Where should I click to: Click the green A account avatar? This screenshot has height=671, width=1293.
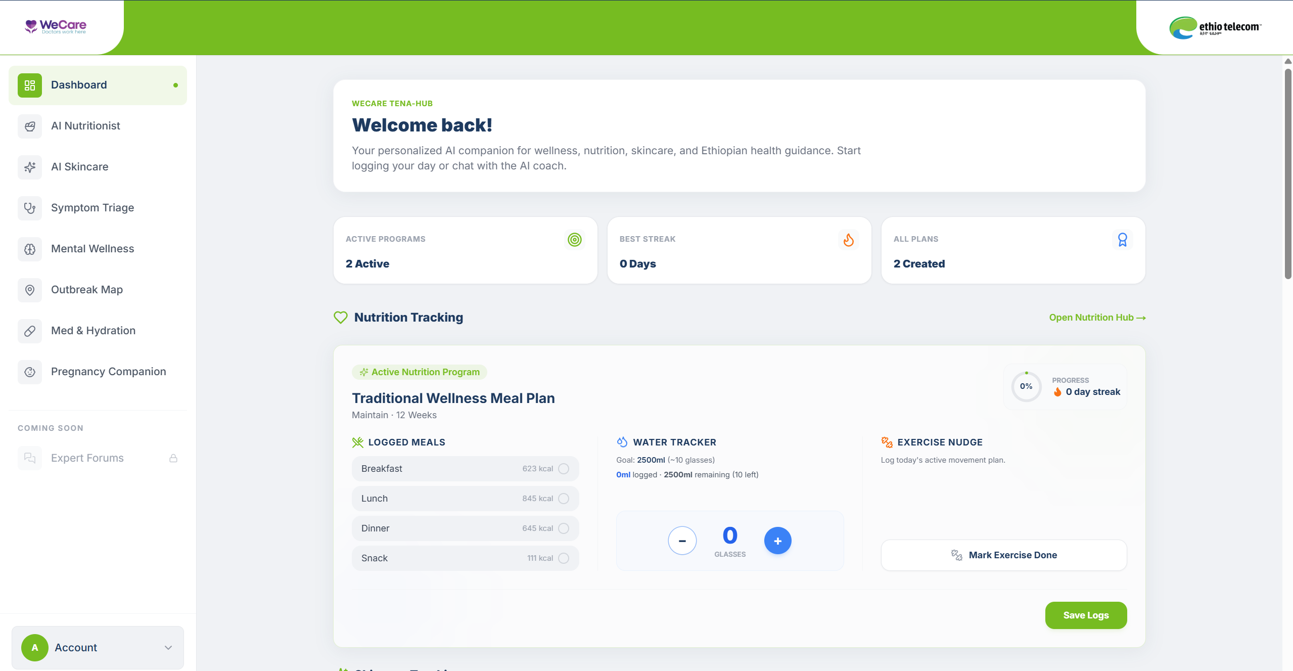pos(35,648)
